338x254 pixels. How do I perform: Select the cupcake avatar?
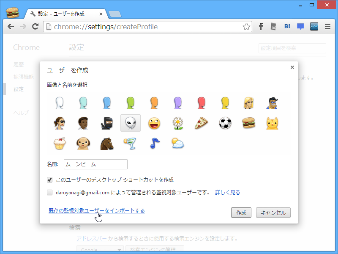pos(60,144)
